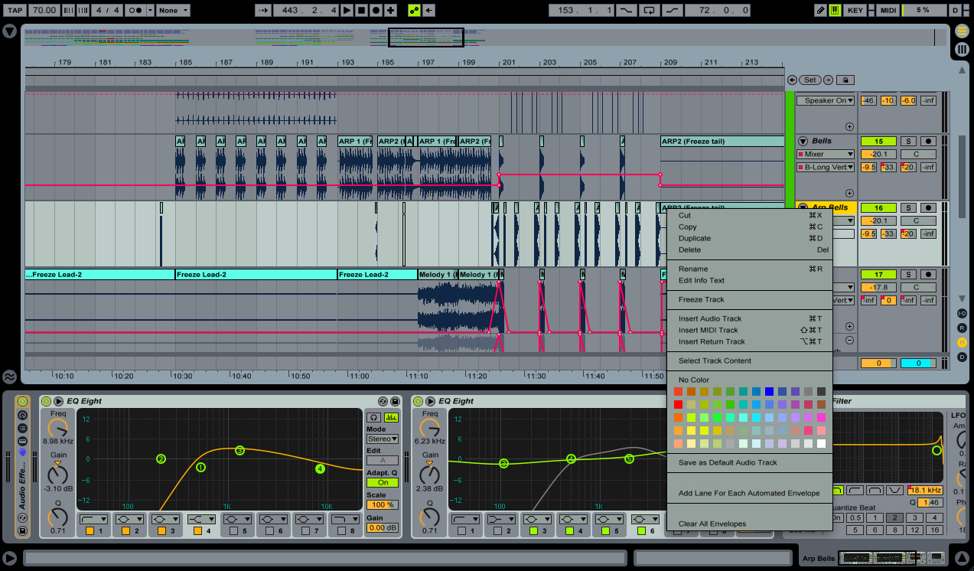Screen dimensions: 974x571
Task: Open Bells track Mixer device chooser
Action: click(826, 154)
